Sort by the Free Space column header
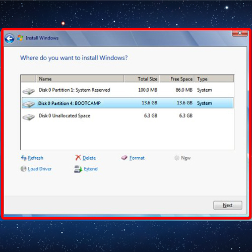Viewport: 252px width, 252px height. pyautogui.click(x=177, y=79)
